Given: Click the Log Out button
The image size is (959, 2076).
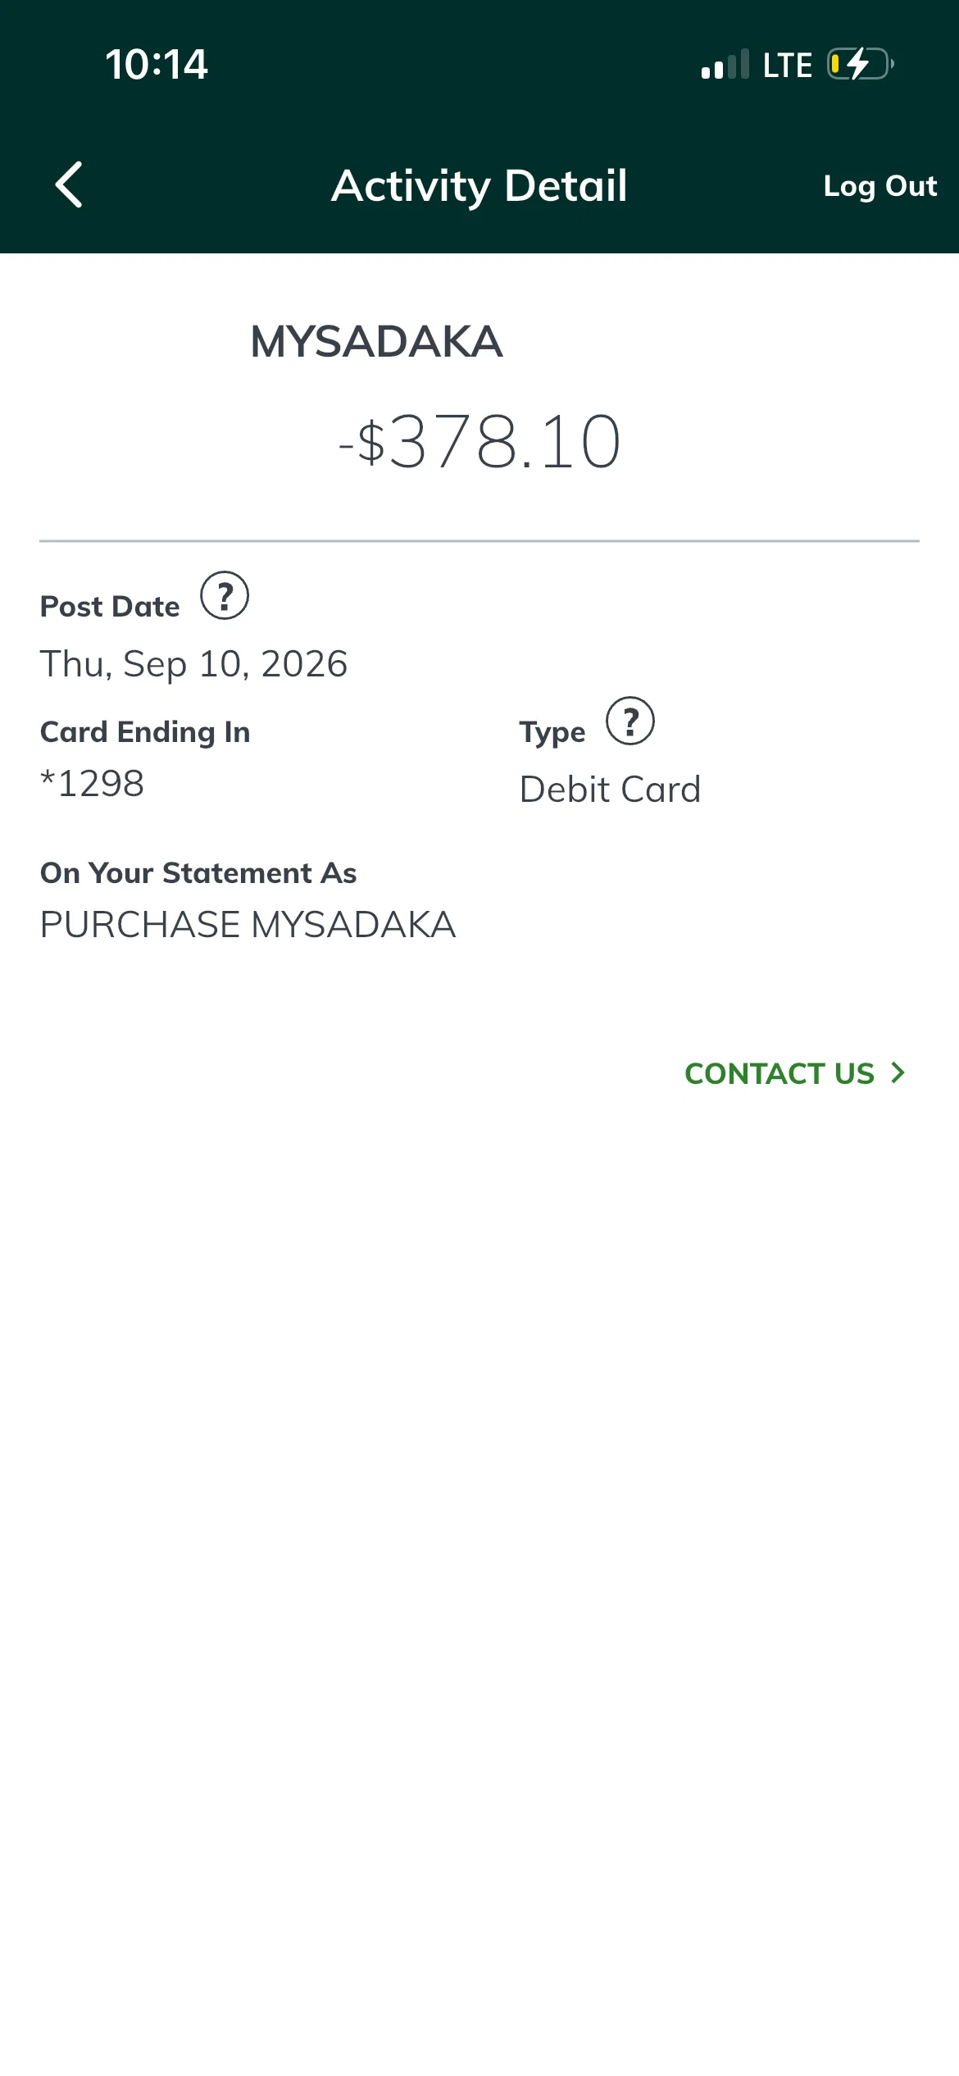Looking at the screenshot, I should pyautogui.click(x=879, y=186).
